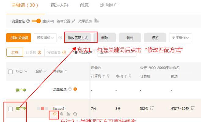Click gray help icon in 流量智选 row

tap(70, 89)
